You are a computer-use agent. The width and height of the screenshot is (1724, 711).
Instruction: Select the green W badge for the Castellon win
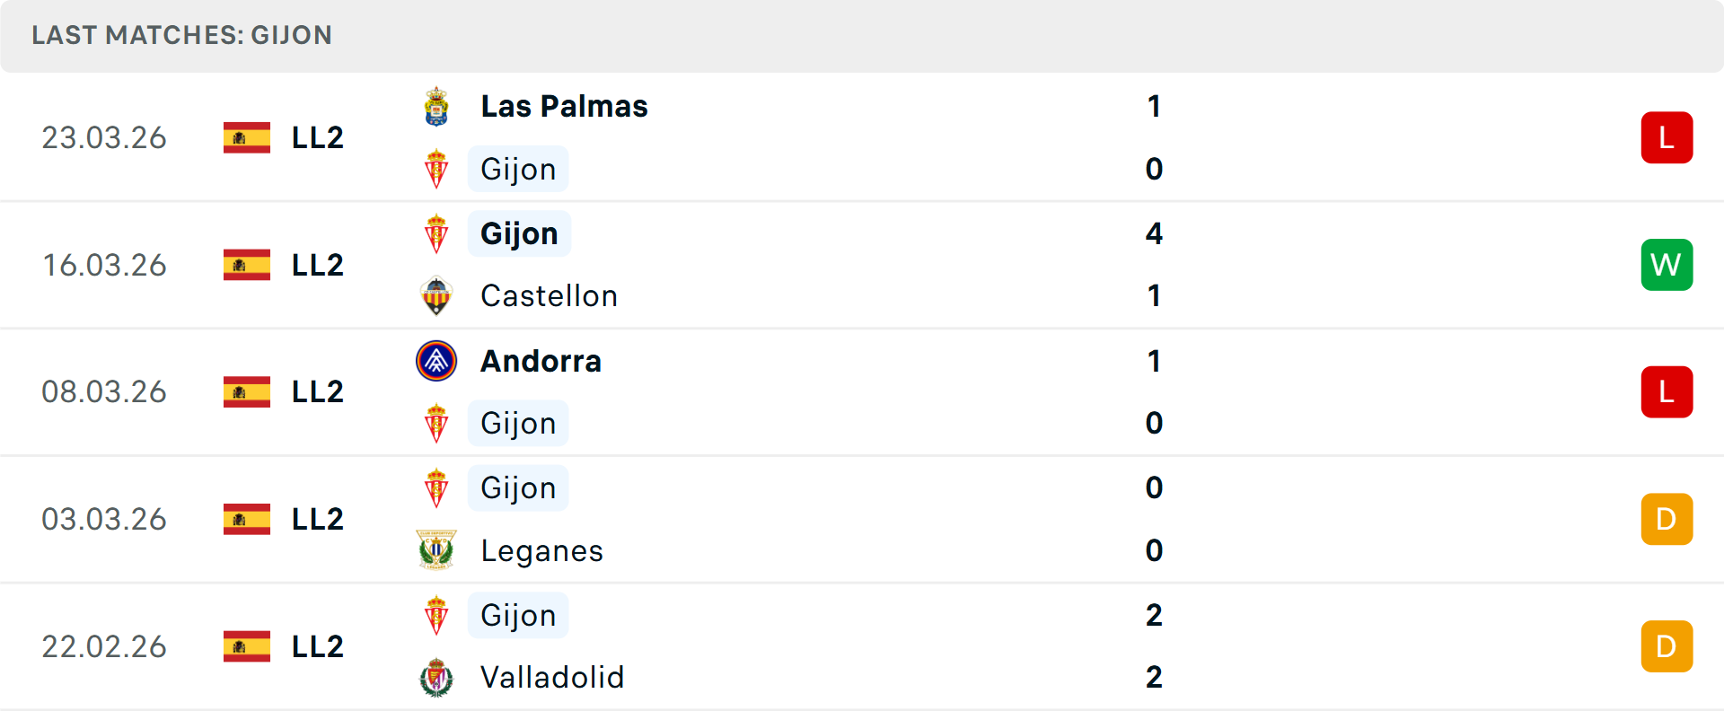tap(1667, 265)
